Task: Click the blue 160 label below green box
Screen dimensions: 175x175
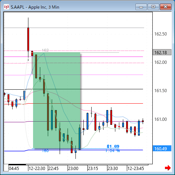Action: tap(45, 151)
